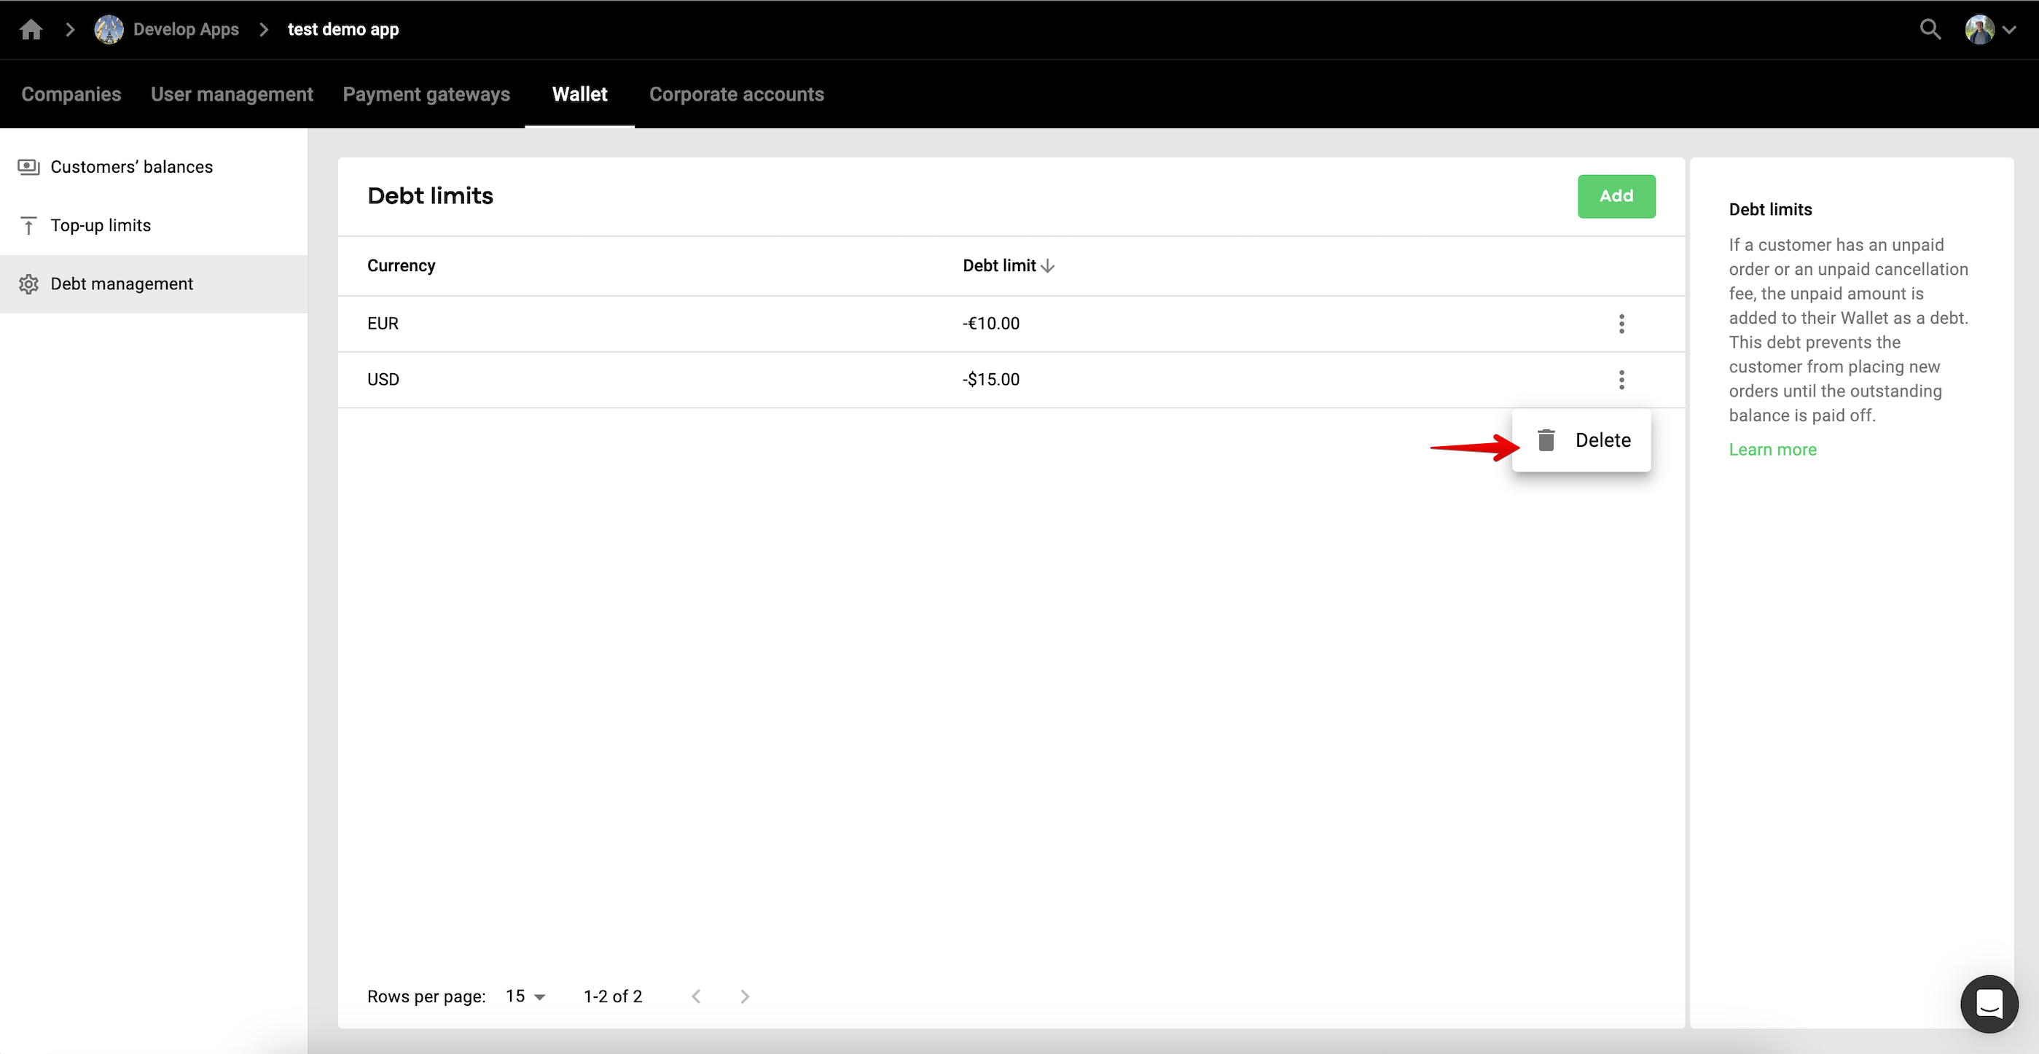Switch to Payment gateways tab
This screenshot has height=1054, width=2039.
(x=426, y=94)
